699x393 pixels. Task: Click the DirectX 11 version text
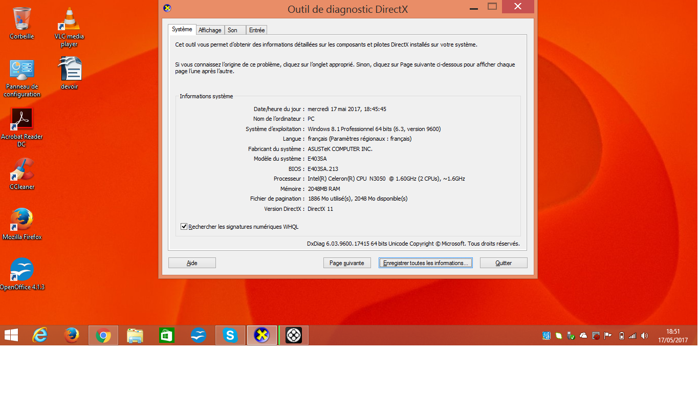point(320,209)
